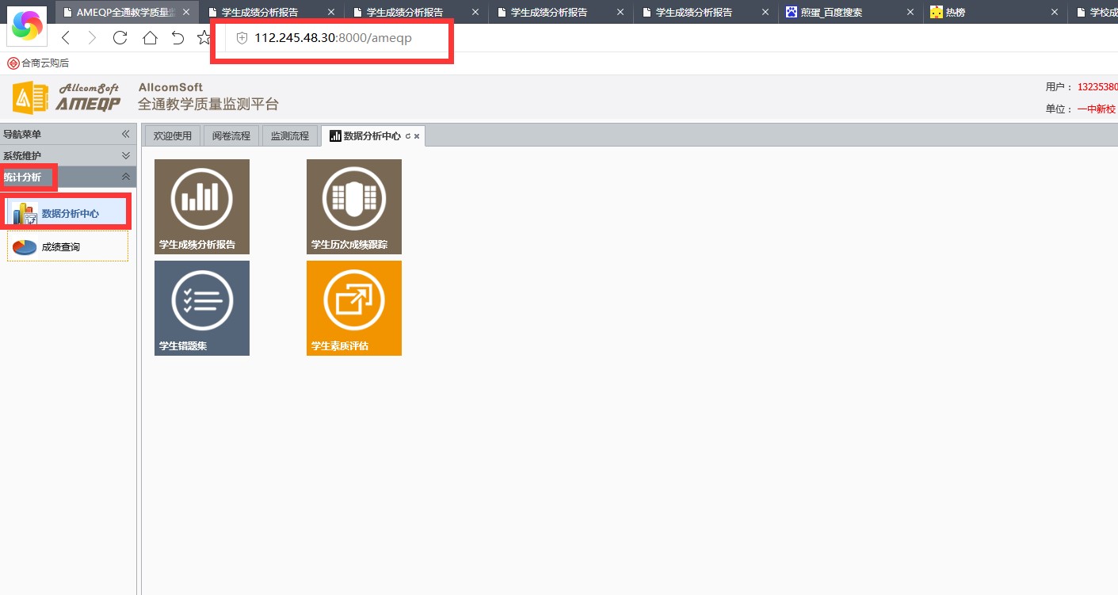Image resolution: width=1118 pixels, height=595 pixels.
Task: Switch to the 阅卷流程 tab
Action: pos(231,136)
